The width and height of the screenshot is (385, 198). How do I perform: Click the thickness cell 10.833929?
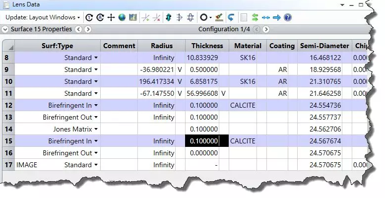coord(202,58)
